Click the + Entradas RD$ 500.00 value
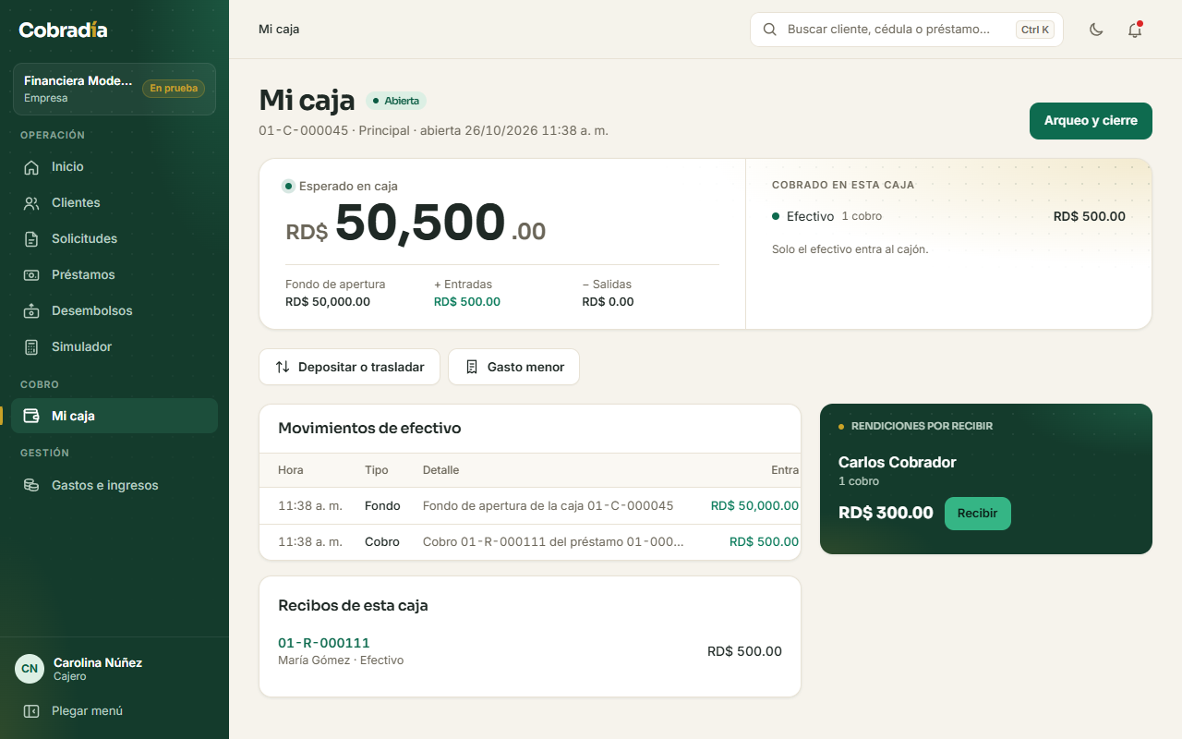The height and width of the screenshot is (739, 1182). pos(467,302)
